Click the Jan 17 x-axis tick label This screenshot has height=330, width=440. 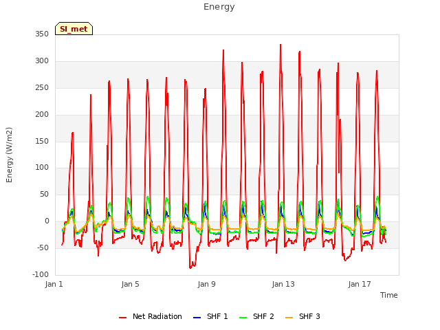click(360, 284)
